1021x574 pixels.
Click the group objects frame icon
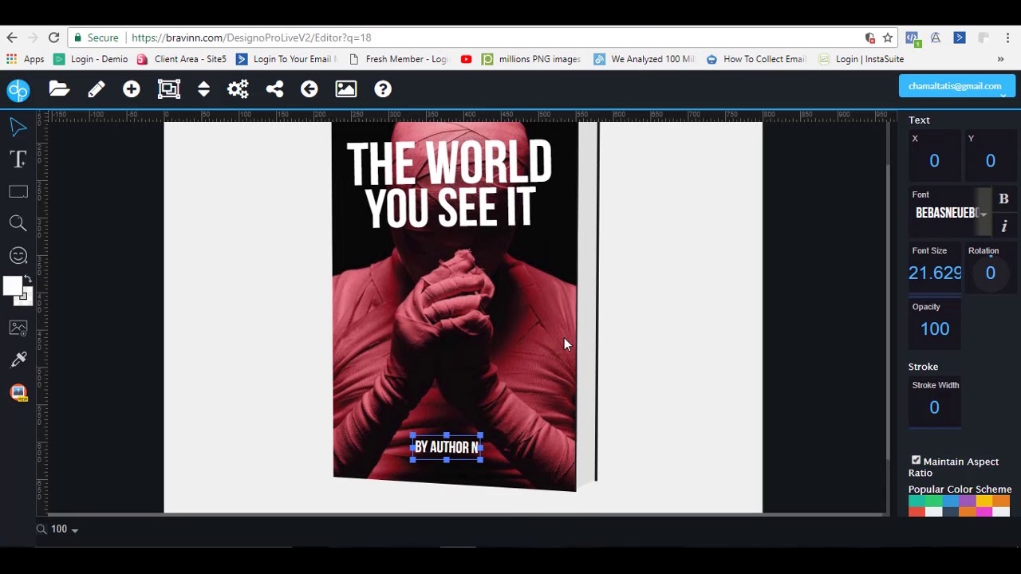pyautogui.click(x=169, y=89)
